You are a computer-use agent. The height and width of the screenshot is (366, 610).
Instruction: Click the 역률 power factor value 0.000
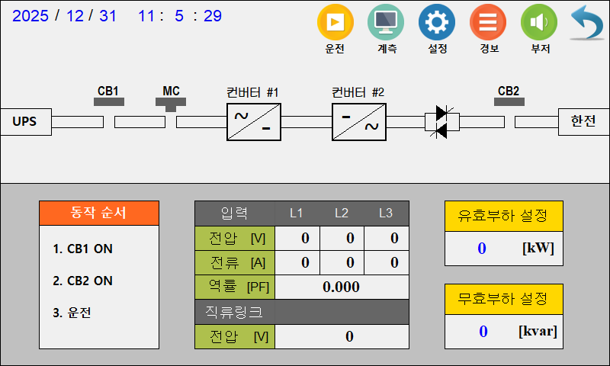pyautogui.click(x=342, y=287)
